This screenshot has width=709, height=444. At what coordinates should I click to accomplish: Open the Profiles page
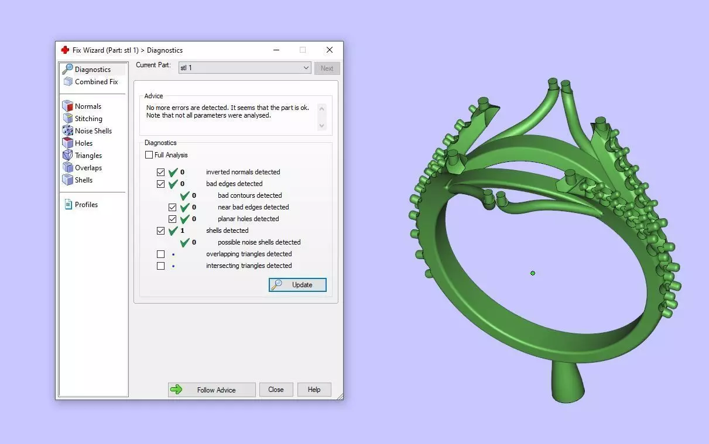[x=86, y=205]
